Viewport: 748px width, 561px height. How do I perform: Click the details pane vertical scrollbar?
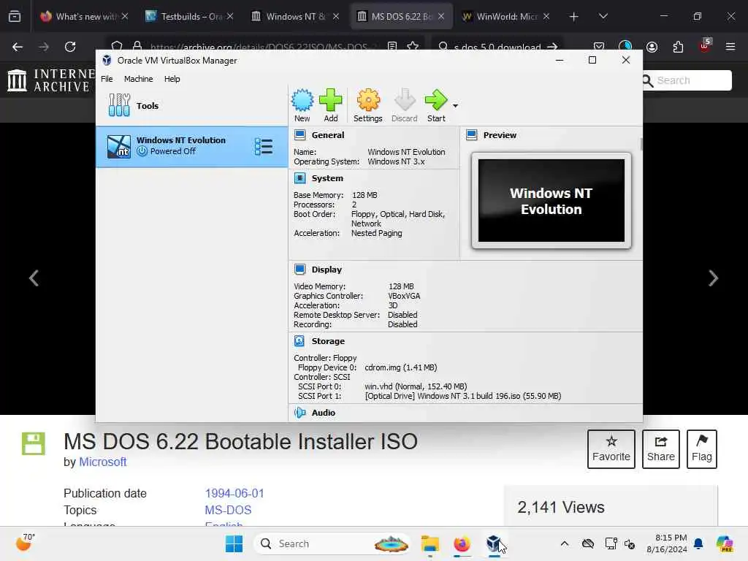(641, 144)
